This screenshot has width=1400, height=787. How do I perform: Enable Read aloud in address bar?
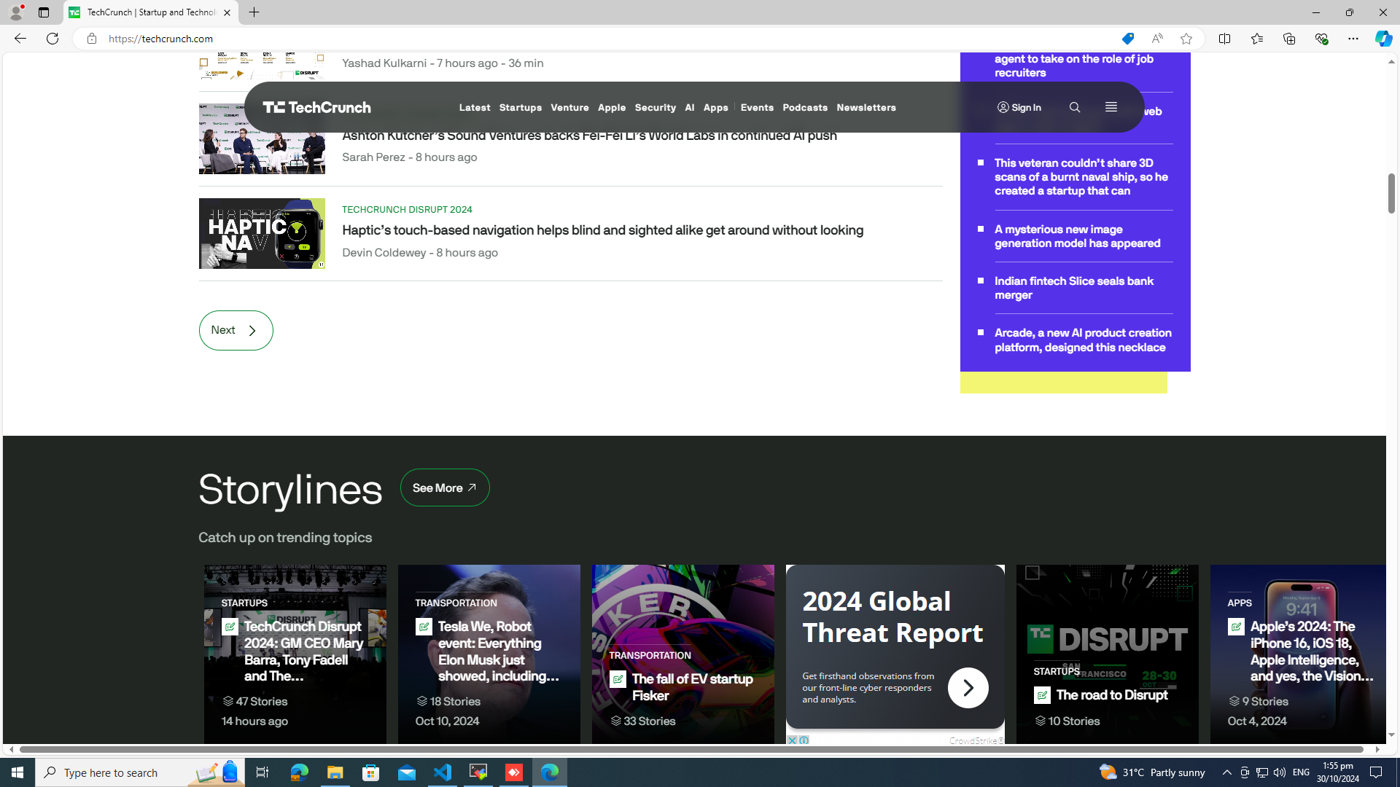click(1157, 39)
